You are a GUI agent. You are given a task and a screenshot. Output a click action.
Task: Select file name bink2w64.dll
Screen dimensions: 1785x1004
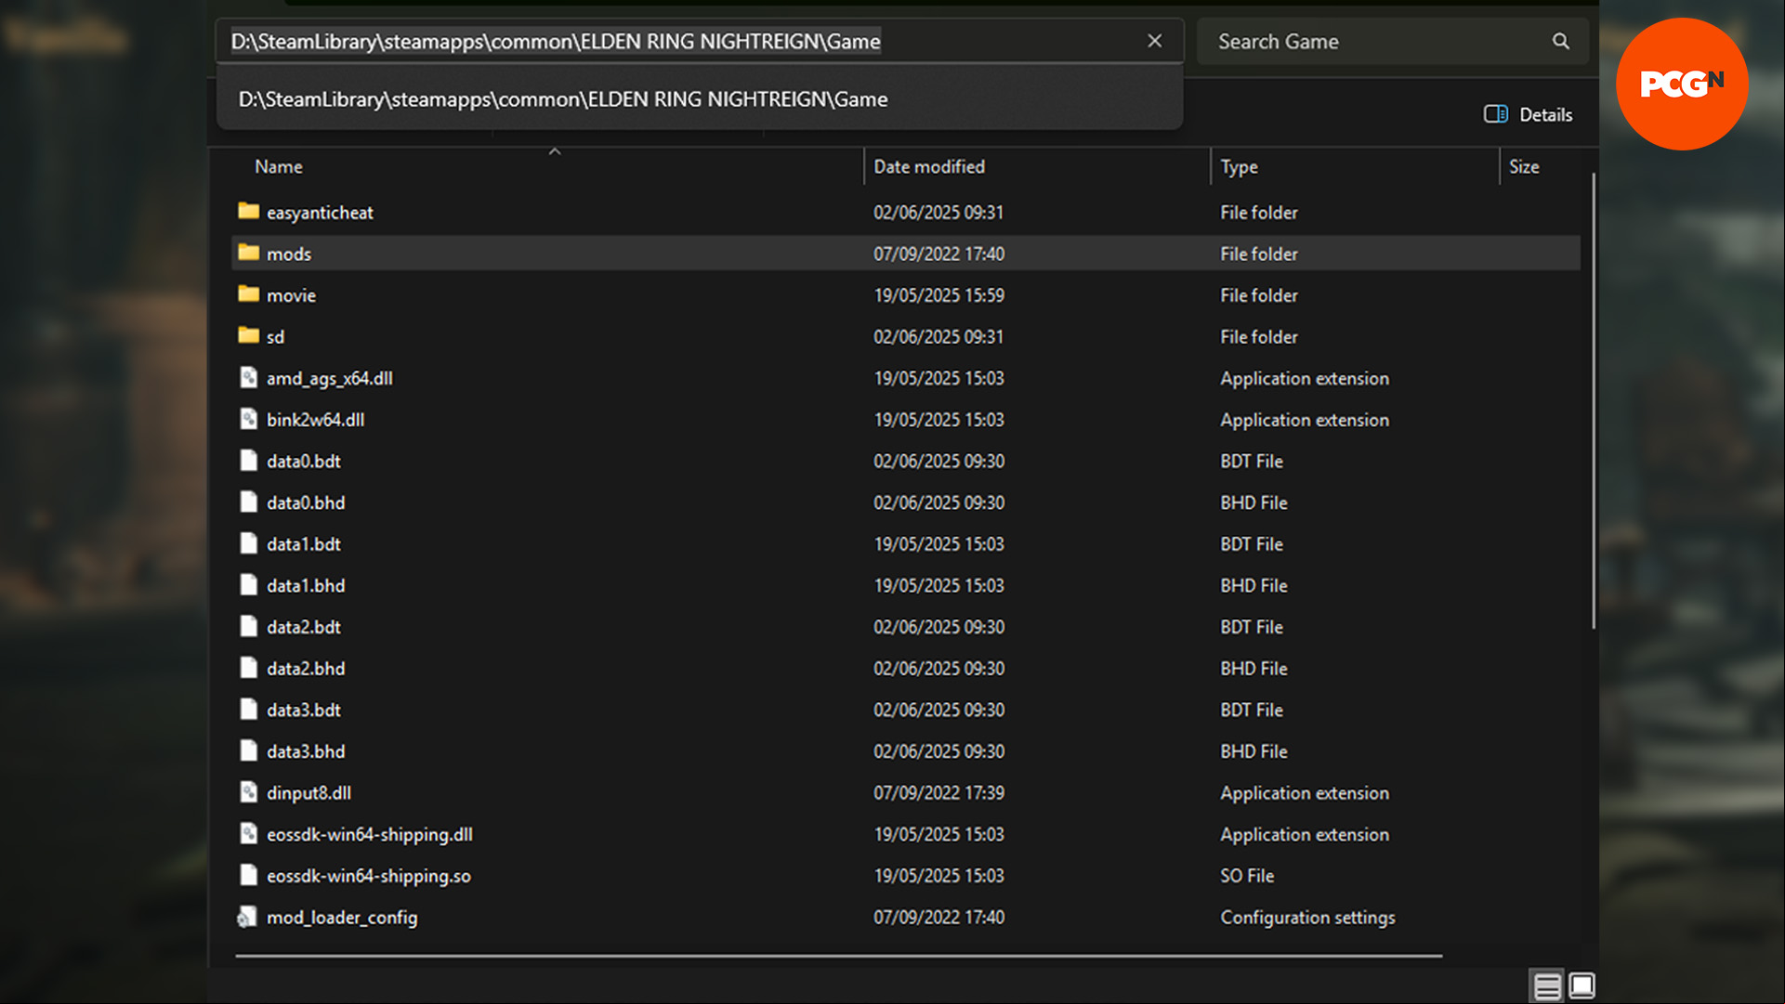pyautogui.click(x=315, y=420)
